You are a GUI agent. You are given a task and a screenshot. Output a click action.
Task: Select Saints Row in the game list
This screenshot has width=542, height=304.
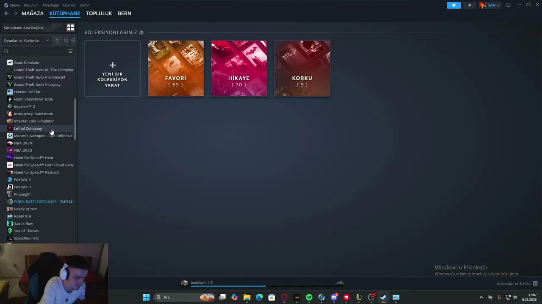23,224
